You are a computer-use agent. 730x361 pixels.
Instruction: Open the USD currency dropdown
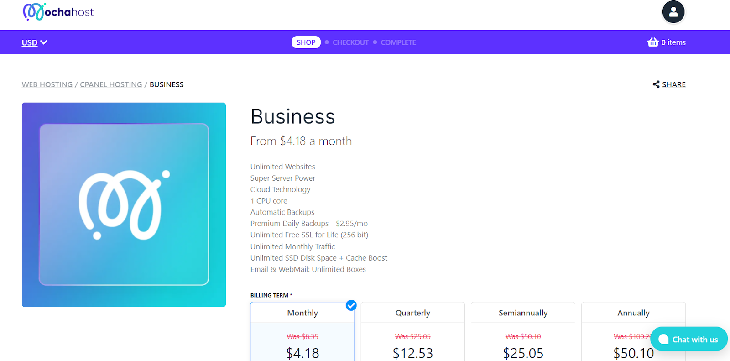point(34,42)
